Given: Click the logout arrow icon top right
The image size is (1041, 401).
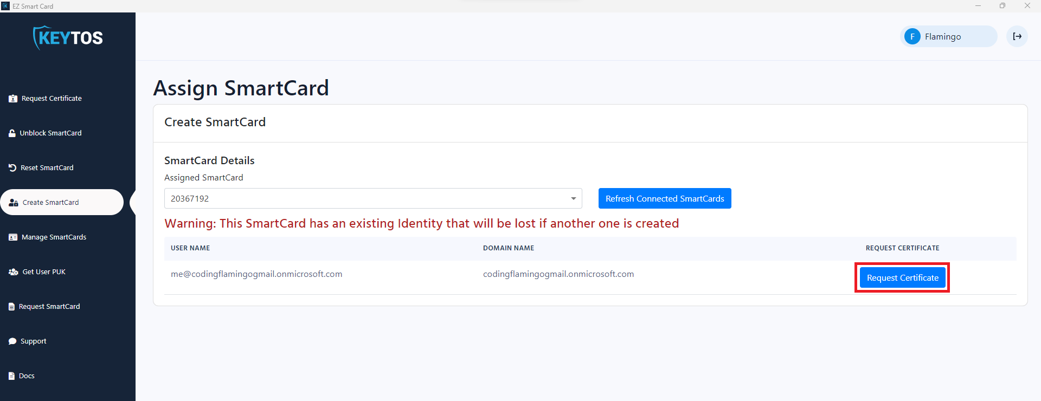Looking at the screenshot, I should (1018, 36).
